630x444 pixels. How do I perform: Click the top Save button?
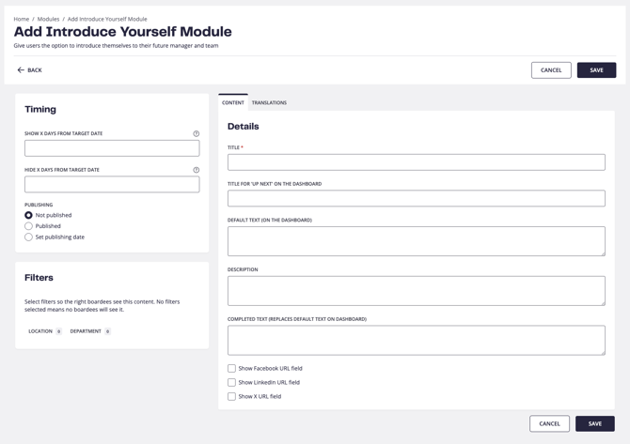pyautogui.click(x=597, y=70)
